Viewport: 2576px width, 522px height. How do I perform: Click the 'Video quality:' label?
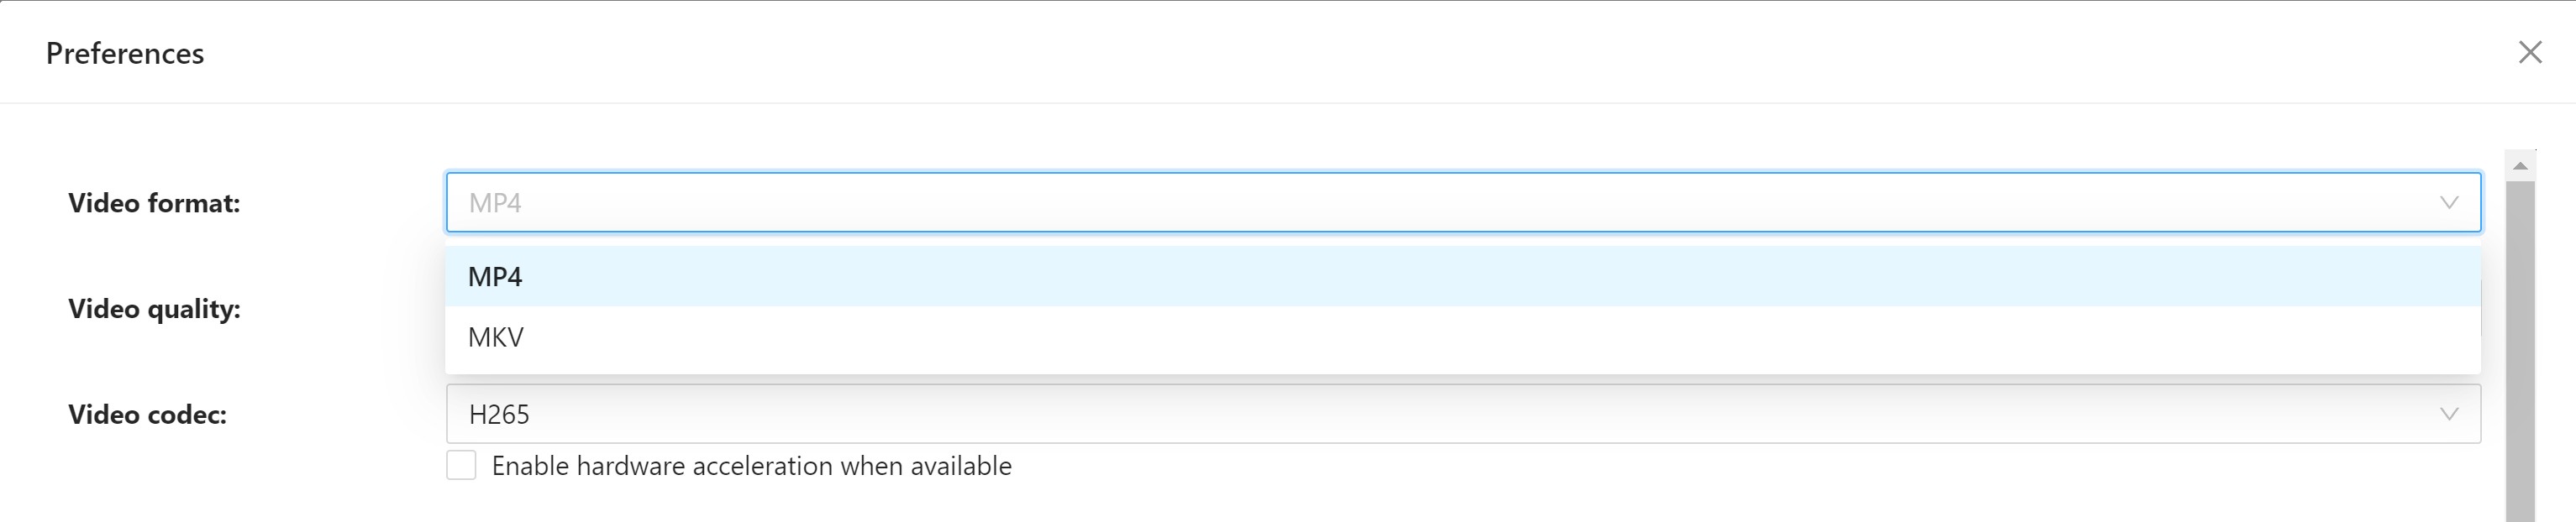pos(154,310)
